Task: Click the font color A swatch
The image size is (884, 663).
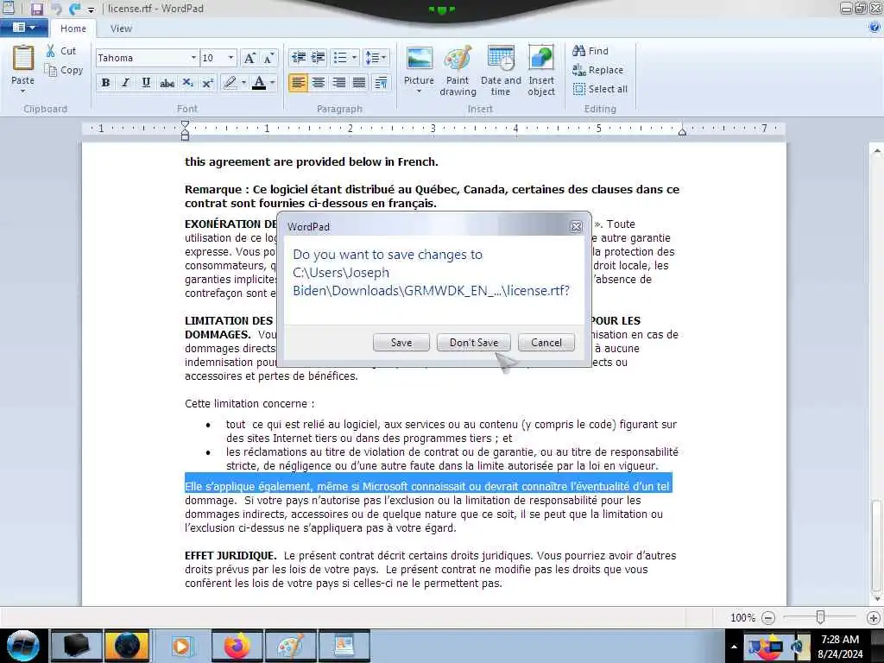Action: 259,83
